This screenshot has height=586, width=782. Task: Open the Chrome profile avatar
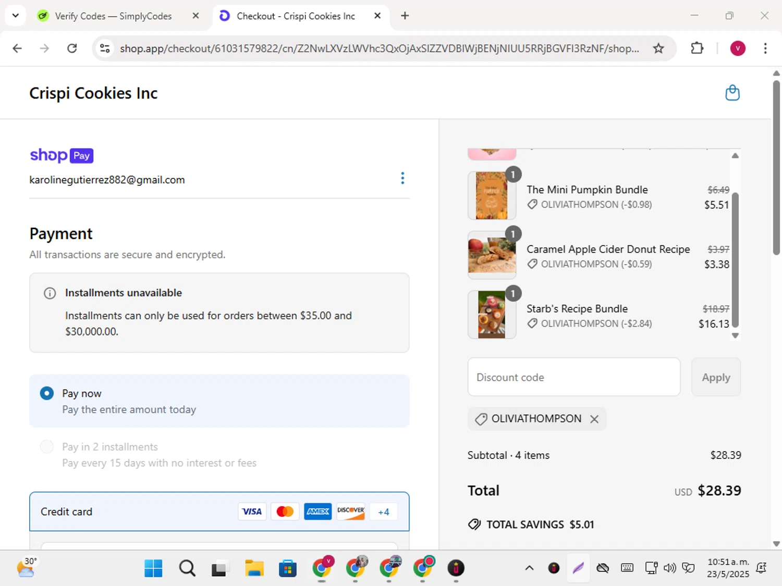tap(738, 48)
